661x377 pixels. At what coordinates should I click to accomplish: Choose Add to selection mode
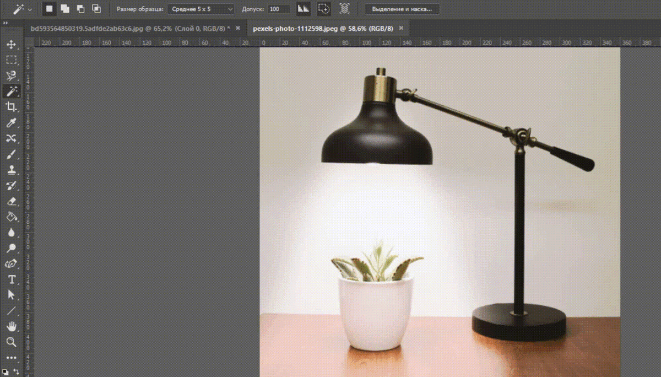coord(65,9)
